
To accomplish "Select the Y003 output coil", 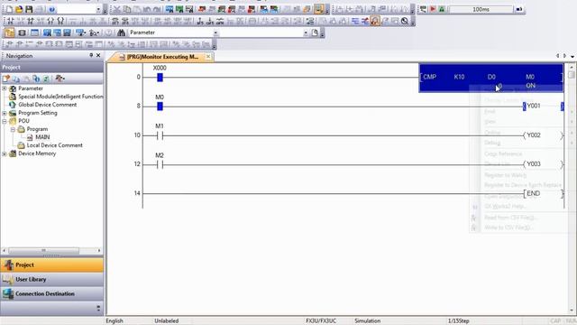I will 543,164.
